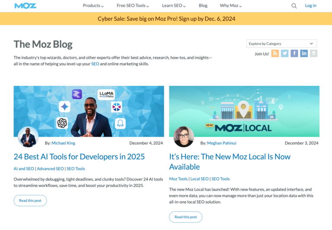This screenshot has width=332, height=230.
Task: Click the search magnifier icon
Action: tap(294, 6)
